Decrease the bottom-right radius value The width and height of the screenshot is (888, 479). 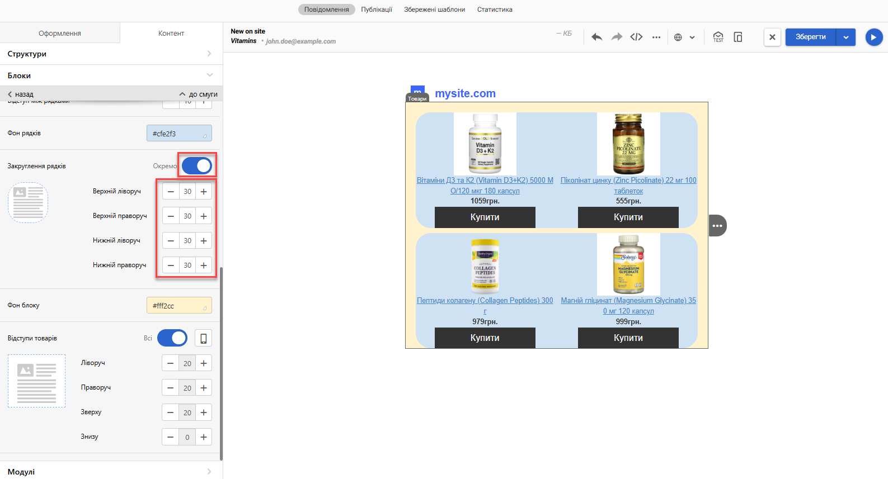[171, 265]
